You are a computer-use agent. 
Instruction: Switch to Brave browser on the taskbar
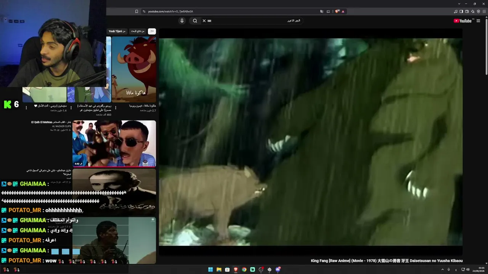coord(236,269)
